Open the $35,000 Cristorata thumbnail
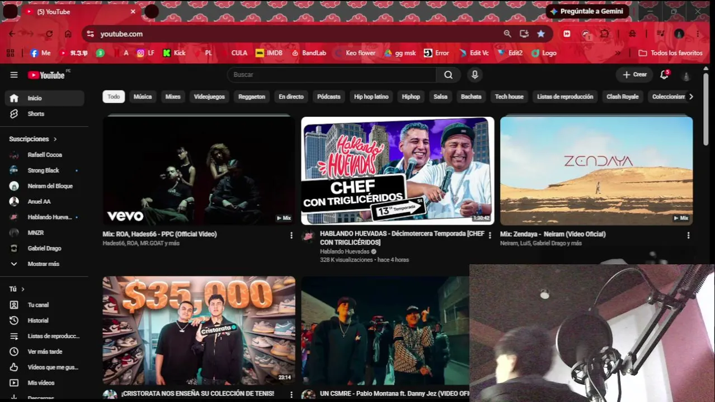715x402 pixels. click(x=199, y=331)
